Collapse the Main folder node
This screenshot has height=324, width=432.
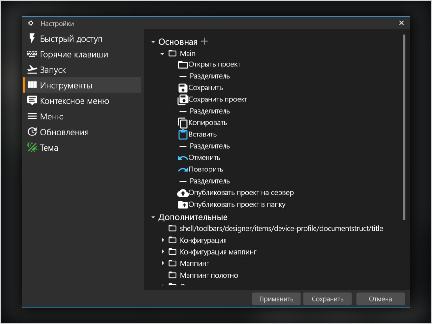pyautogui.click(x=162, y=54)
